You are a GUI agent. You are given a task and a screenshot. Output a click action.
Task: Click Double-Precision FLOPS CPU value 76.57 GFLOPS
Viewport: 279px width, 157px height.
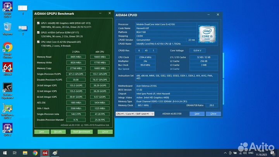[100, 80]
